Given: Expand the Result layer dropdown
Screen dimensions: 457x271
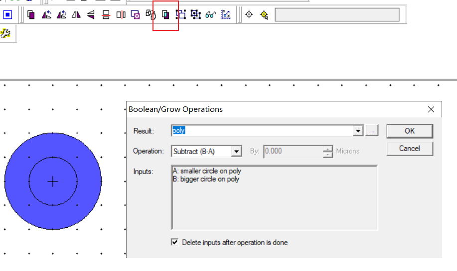Looking at the screenshot, I should tap(358, 131).
